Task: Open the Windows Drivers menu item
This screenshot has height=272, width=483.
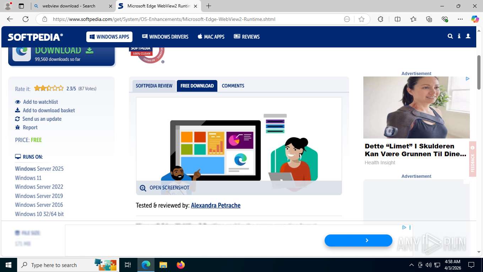Action: (x=165, y=36)
